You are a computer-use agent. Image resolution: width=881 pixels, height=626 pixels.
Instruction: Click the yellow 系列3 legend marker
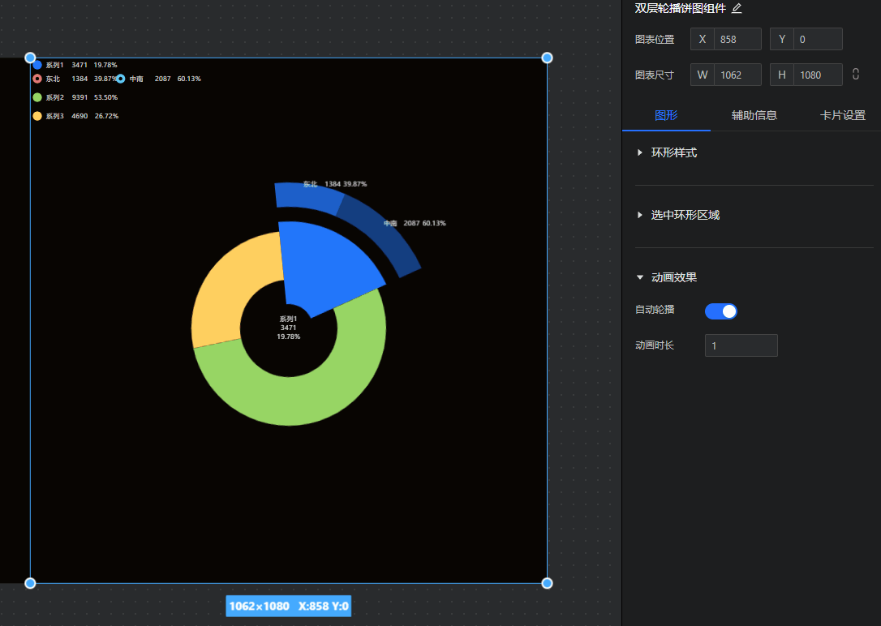[37, 116]
